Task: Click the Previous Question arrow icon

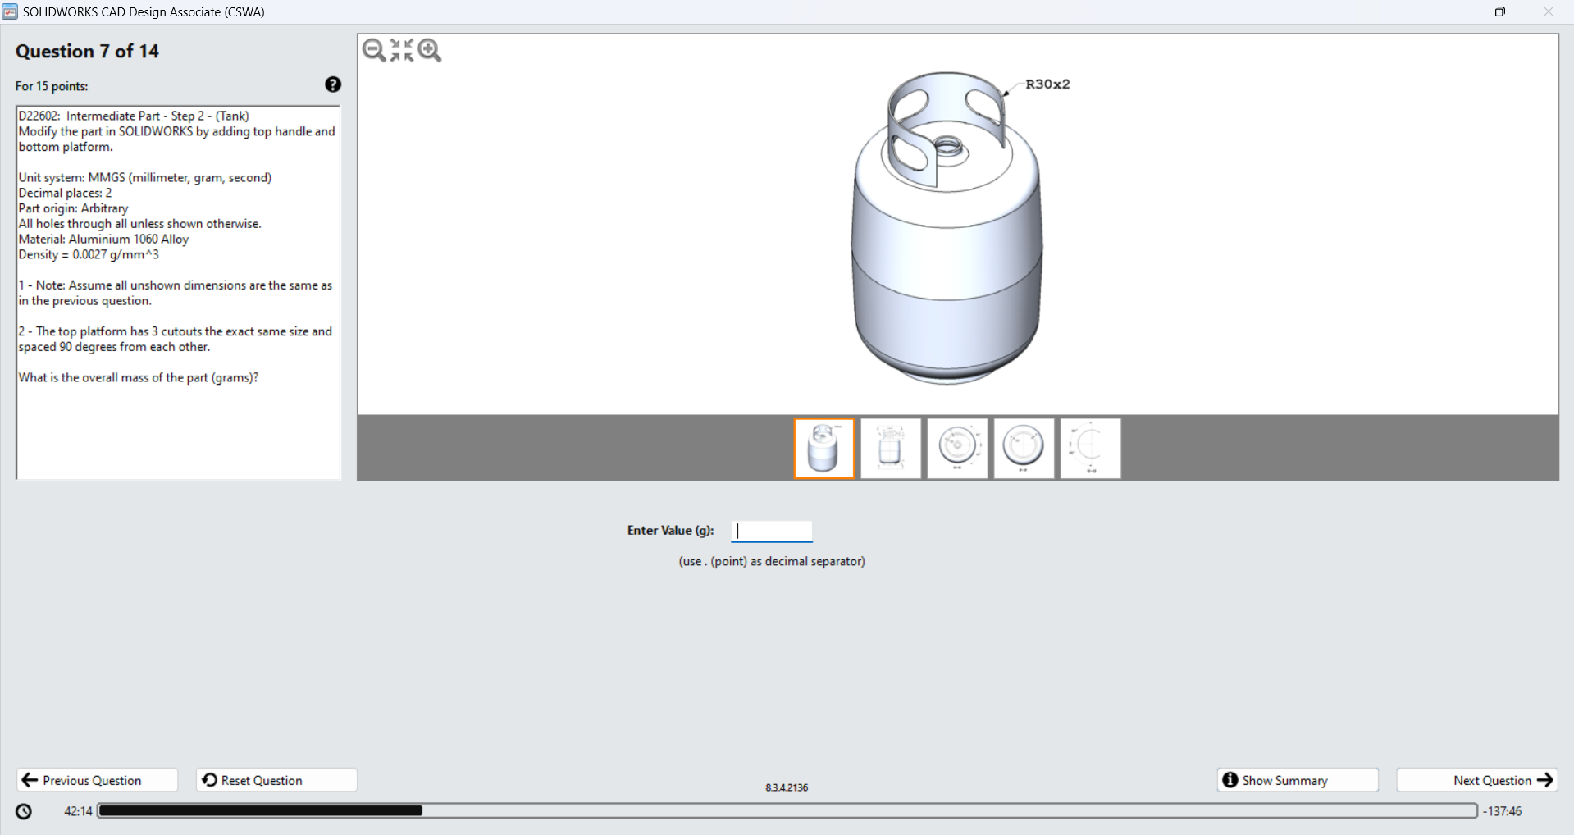Action: point(30,779)
